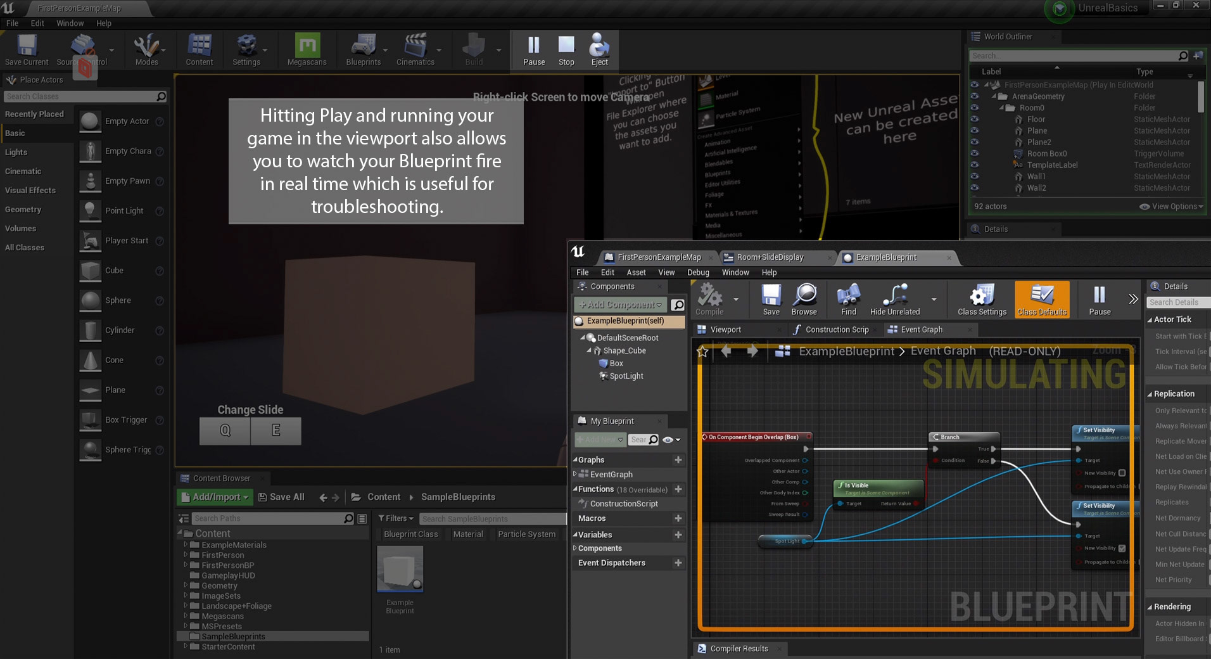Open Add/Import dropdown in Content Browser

(215, 497)
